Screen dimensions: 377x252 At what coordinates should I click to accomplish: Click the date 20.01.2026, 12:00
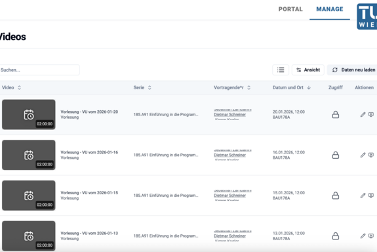pos(288,112)
